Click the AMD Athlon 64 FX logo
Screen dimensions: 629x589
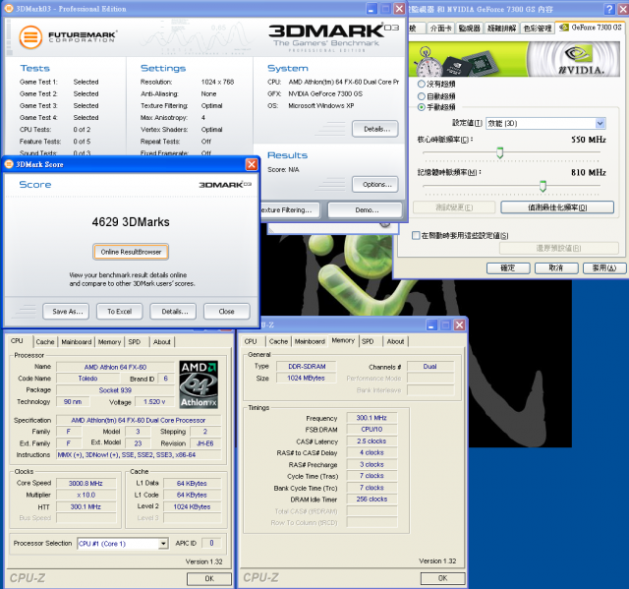point(199,383)
